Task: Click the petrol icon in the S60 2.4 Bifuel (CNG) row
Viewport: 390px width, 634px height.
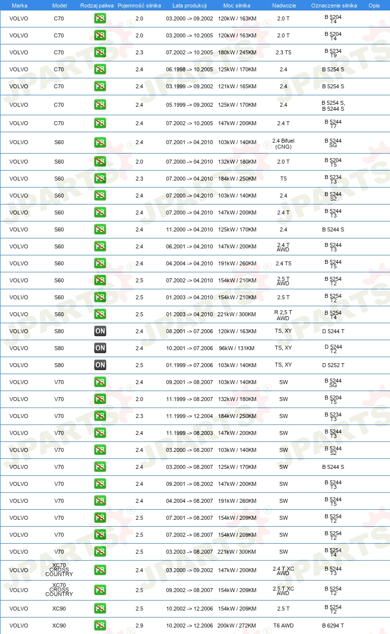Action: (100, 142)
